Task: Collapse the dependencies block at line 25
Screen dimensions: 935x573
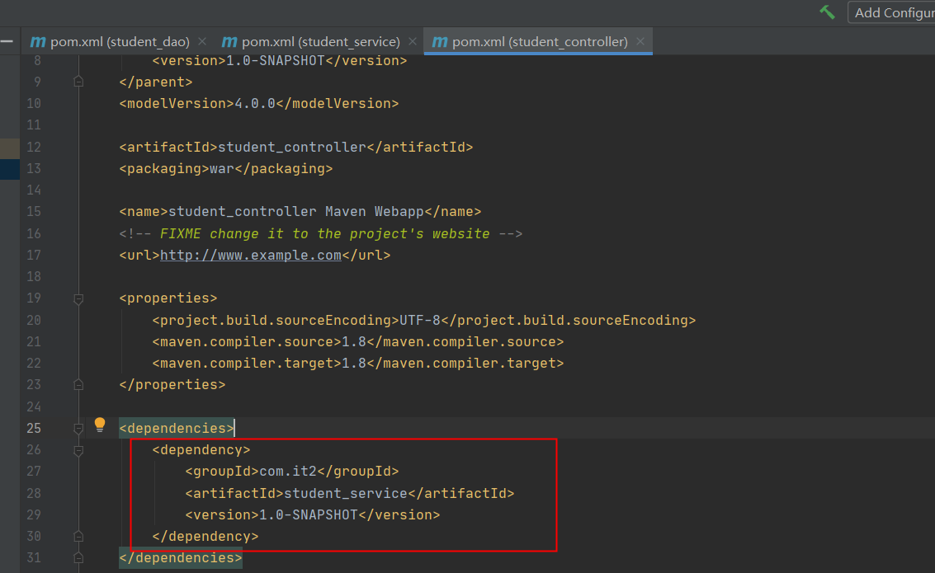Action: pos(78,428)
